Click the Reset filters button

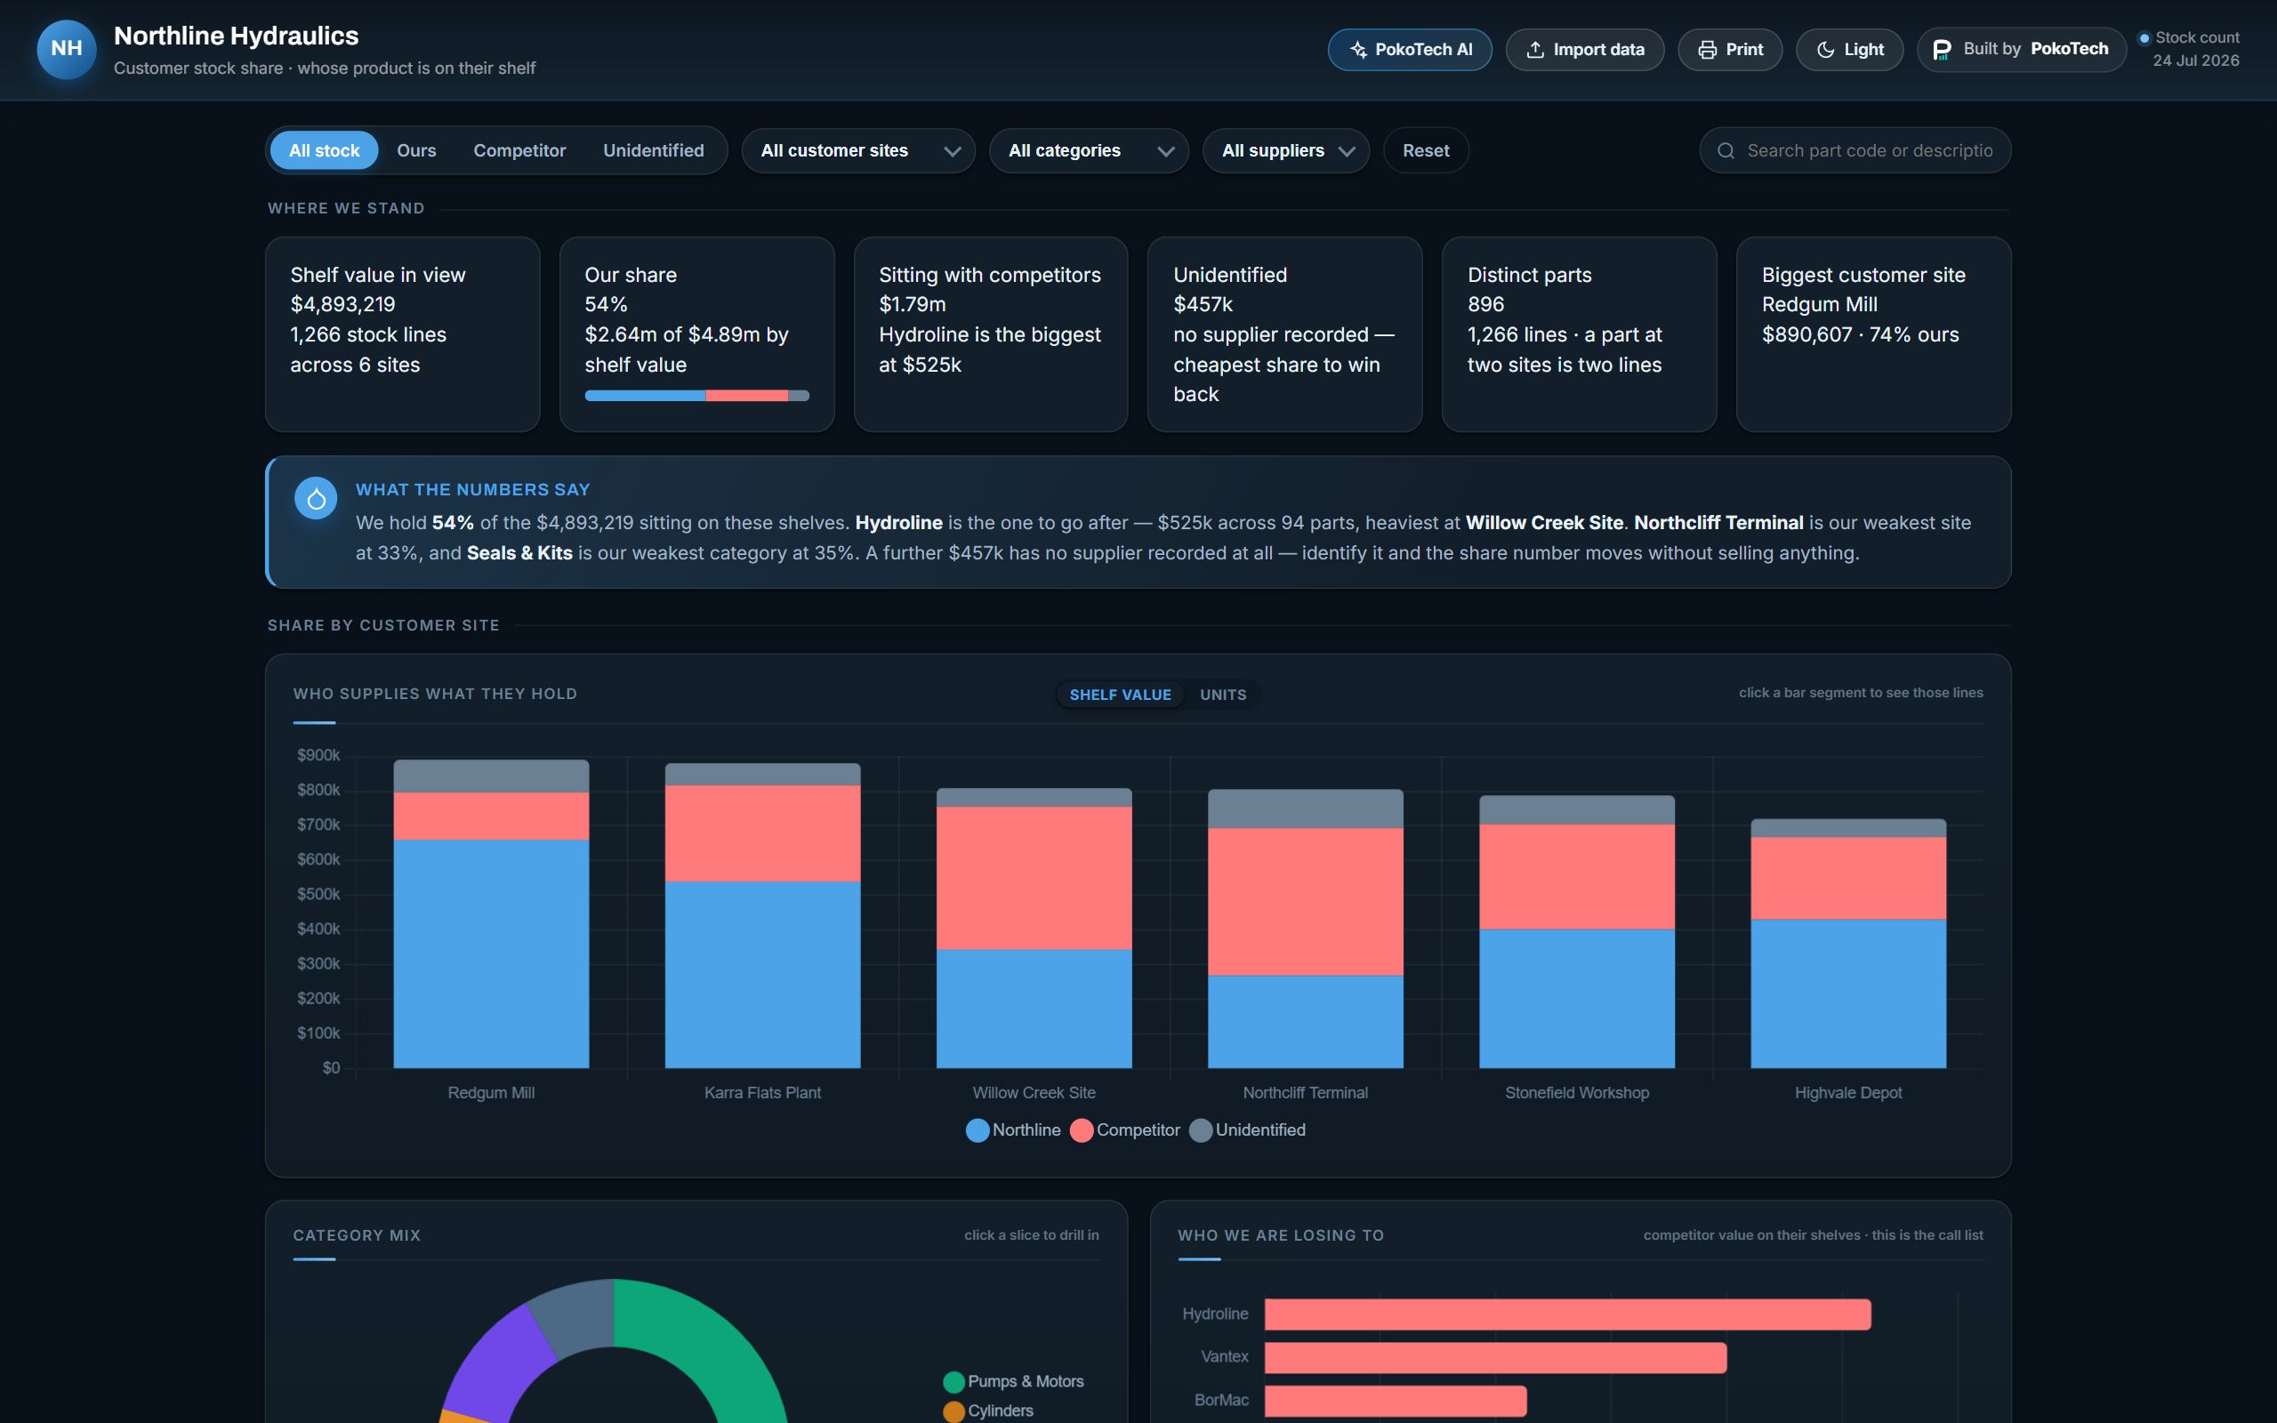tap(1426, 150)
